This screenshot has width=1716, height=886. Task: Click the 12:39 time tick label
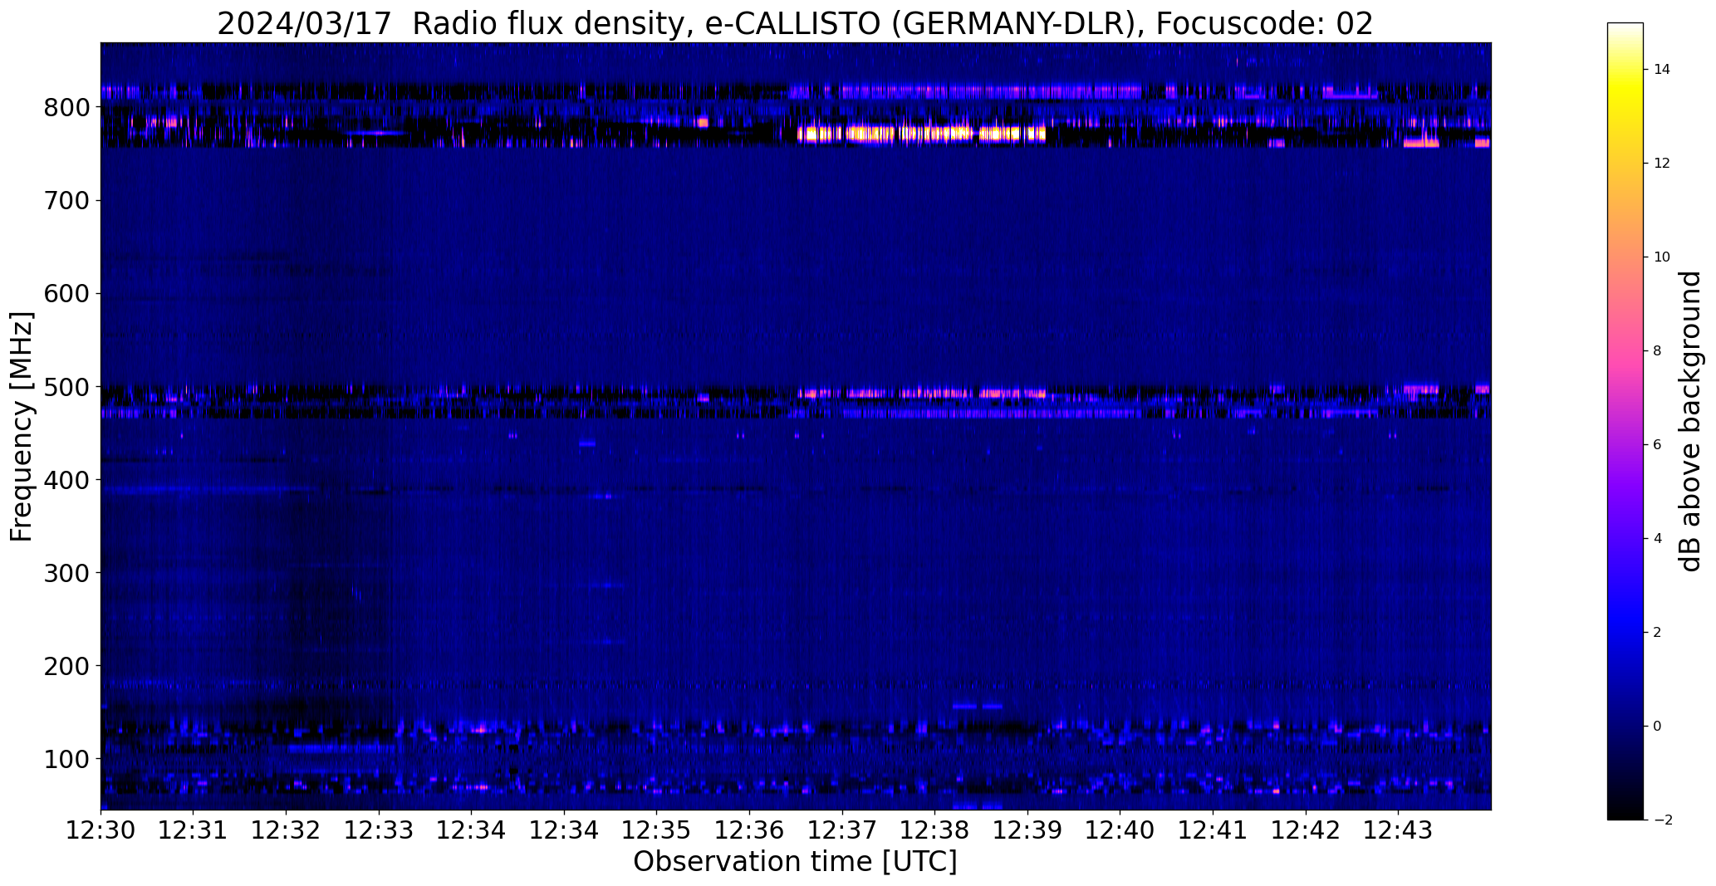click(1028, 830)
